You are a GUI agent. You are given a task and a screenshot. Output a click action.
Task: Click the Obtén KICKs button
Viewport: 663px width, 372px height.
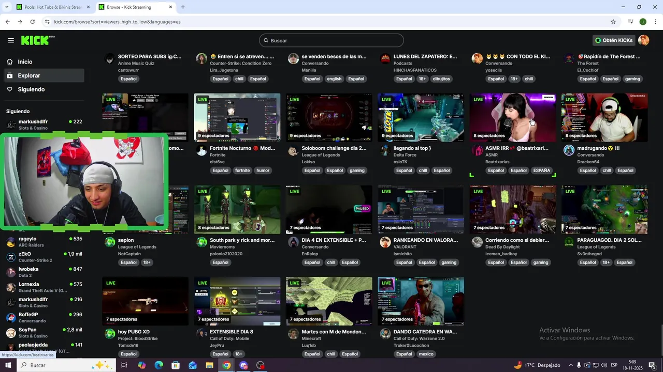pyautogui.click(x=614, y=40)
